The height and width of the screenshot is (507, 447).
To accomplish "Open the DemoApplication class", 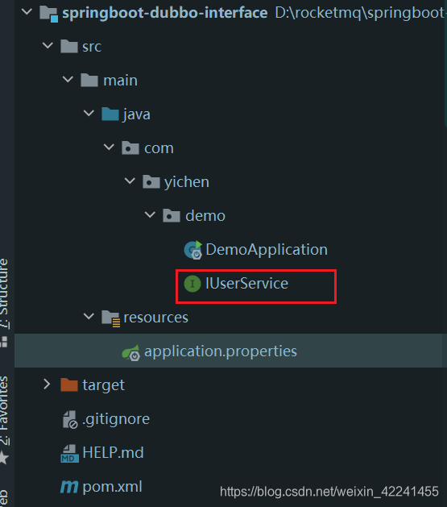I will click(267, 250).
